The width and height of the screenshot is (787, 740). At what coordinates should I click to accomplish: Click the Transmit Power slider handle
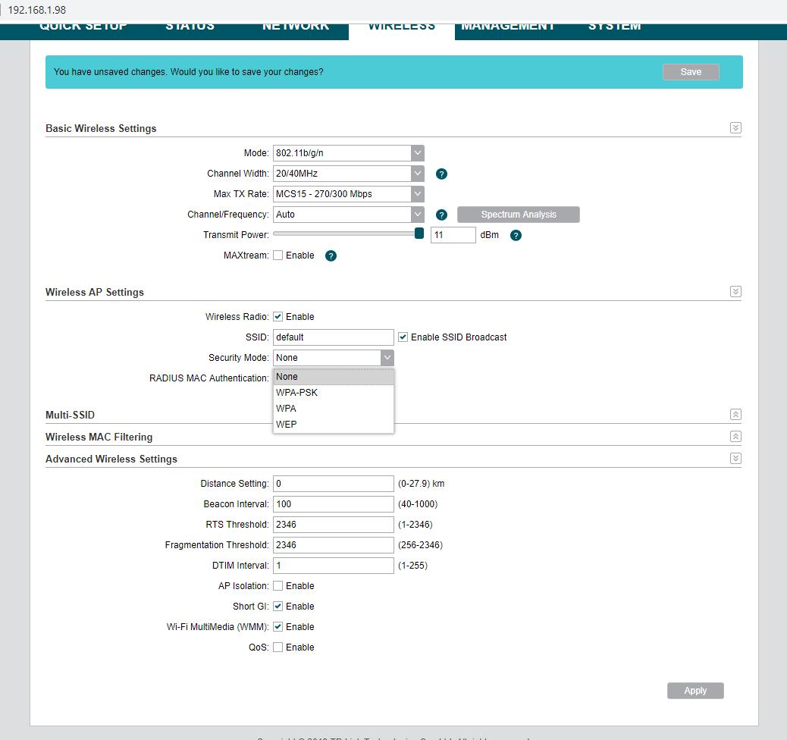tap(419, 234)
